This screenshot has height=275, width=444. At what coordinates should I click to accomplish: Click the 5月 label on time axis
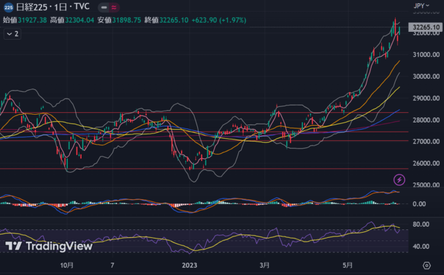coord(348,265)
